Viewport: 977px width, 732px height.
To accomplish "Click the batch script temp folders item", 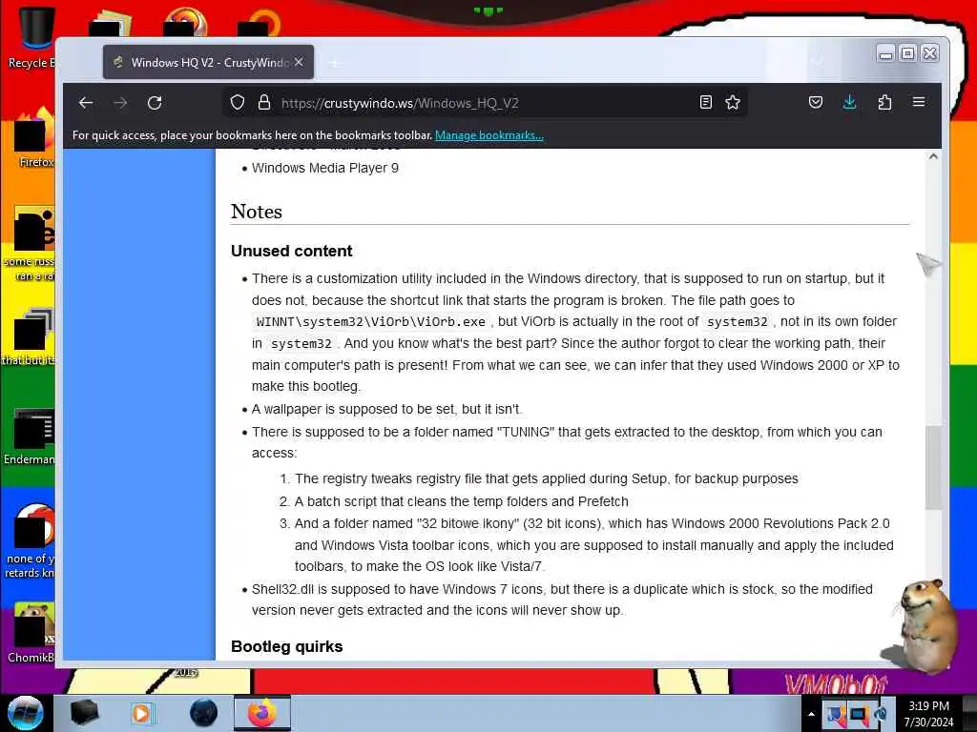I will tap(461, 501).
